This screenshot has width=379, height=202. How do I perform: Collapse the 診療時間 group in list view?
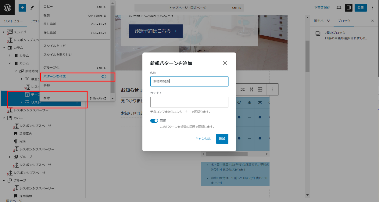(16, 71)
